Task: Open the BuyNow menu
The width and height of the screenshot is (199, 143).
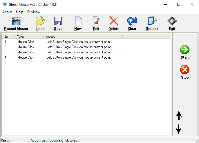Action: (x=34, y=12)
